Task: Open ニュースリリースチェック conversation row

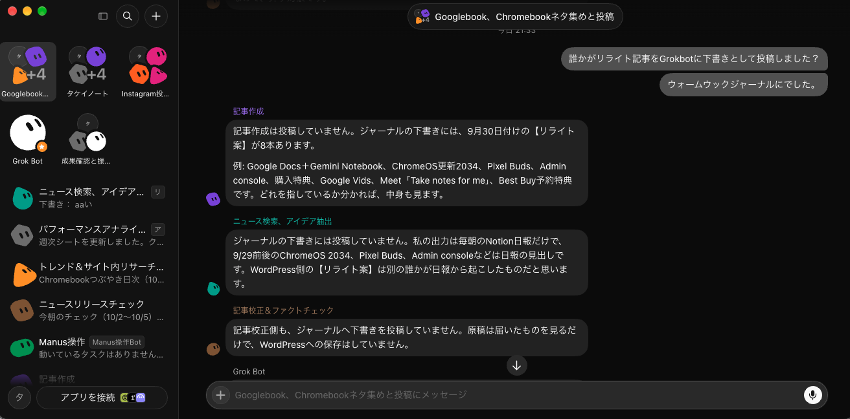Action: pos(89,310)
